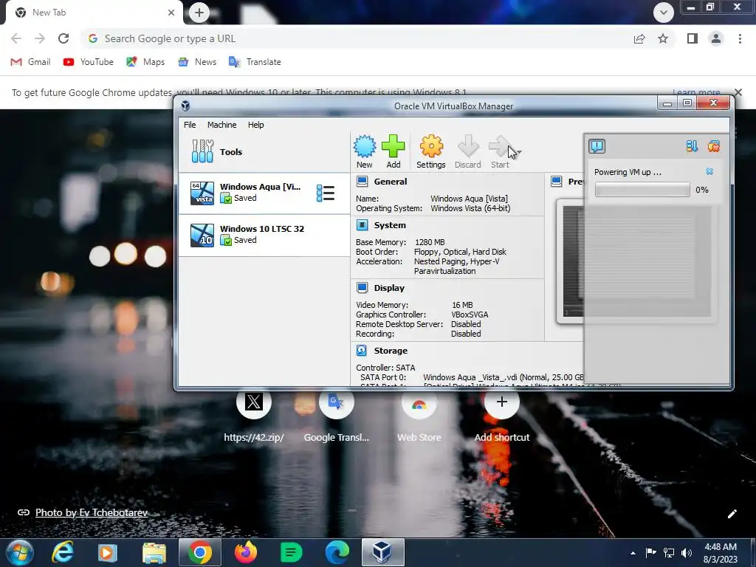Open Photo by Ev Tchebotarev link
The height and width of the screenshot is (567, 756).
(x=91, y=512)
